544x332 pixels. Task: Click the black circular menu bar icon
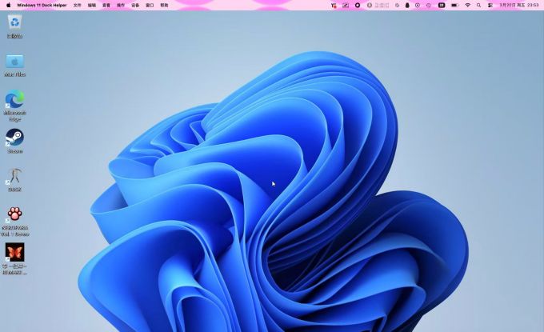pos(358,6)
